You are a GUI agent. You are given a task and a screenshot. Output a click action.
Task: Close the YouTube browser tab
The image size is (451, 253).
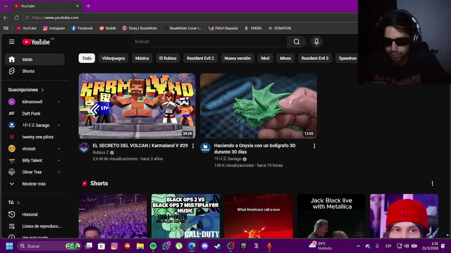[78, 6]
